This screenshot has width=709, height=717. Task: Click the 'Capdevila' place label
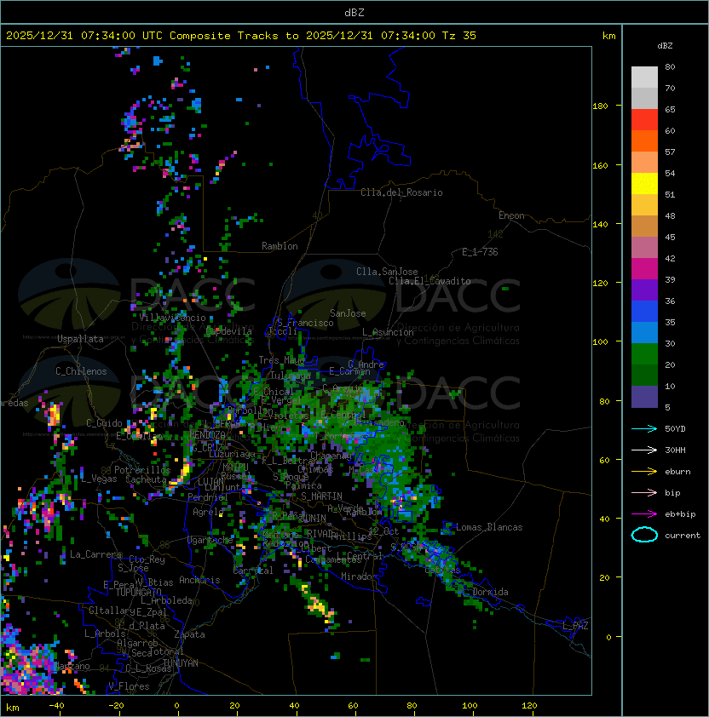(229, 331)
